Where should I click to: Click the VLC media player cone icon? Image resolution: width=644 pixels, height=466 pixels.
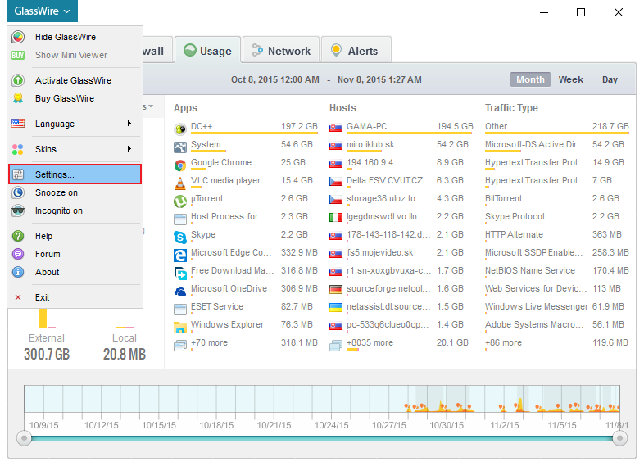click(x=181, y=182)
